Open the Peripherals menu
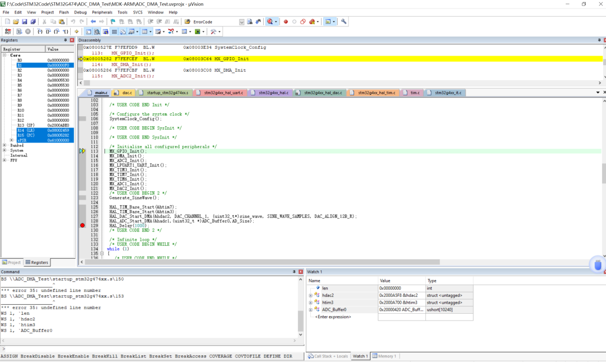 click(x=102, y=12)
